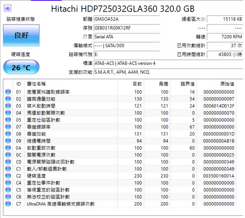245x218 pixels.
Task: Click the 原始值 column header
Action: tap(227, 84)
